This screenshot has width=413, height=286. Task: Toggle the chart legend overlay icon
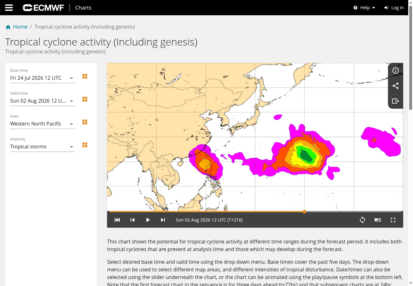[x=378, y=220]
